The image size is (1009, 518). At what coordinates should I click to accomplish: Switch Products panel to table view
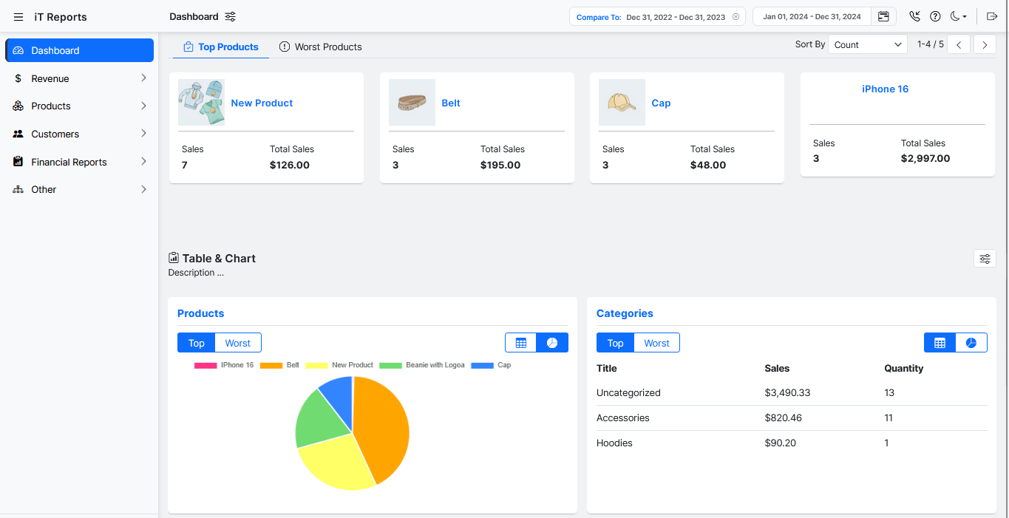click(521, 343)
